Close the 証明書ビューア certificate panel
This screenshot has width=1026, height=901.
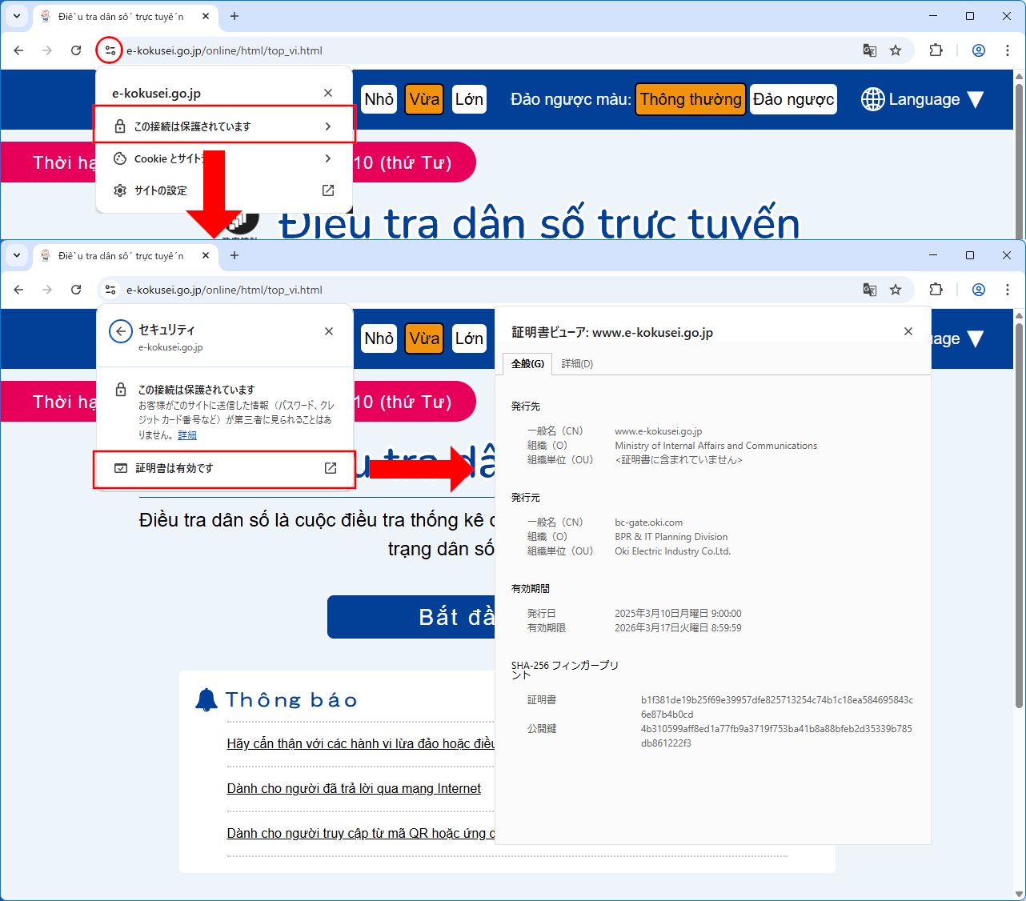(908, 331)
